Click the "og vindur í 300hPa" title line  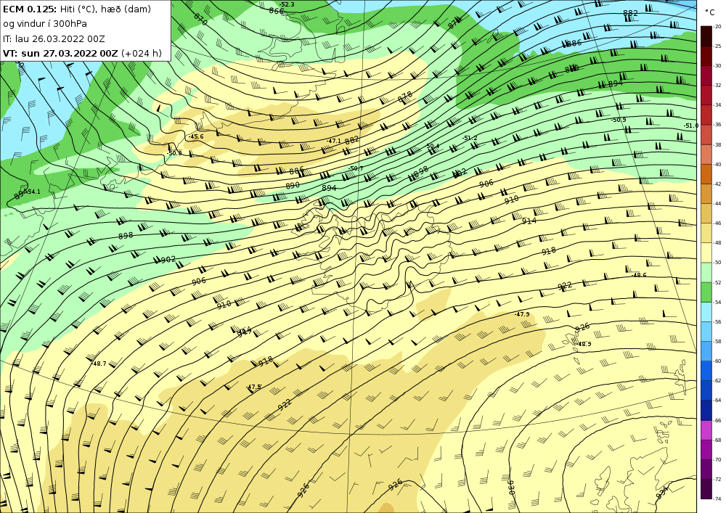[x=45, y=24]
